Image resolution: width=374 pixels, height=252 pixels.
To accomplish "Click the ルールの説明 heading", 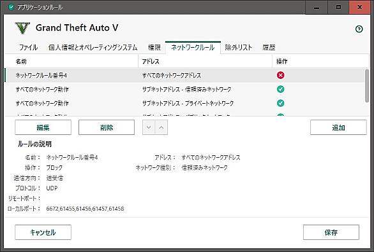I will [34, 144].
